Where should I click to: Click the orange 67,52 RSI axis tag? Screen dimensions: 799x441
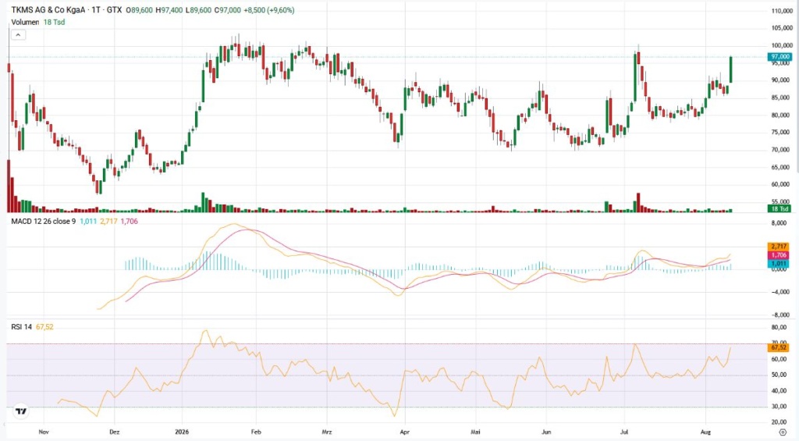pos(779,347)
